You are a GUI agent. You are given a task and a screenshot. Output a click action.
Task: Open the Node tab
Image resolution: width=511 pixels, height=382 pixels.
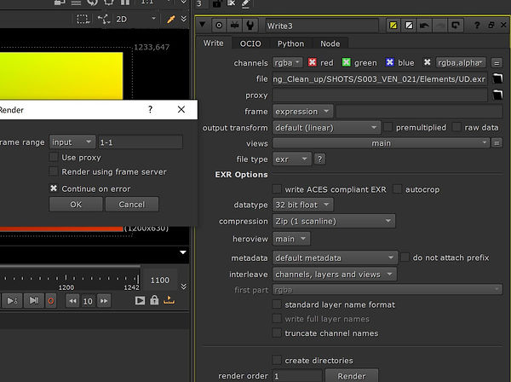click(330, 43)
